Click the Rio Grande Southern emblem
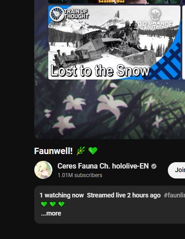 click(x=155, y=14)
